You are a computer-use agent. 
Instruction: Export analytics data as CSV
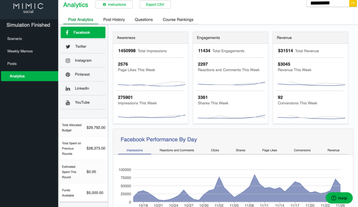(x=155, y=5)
